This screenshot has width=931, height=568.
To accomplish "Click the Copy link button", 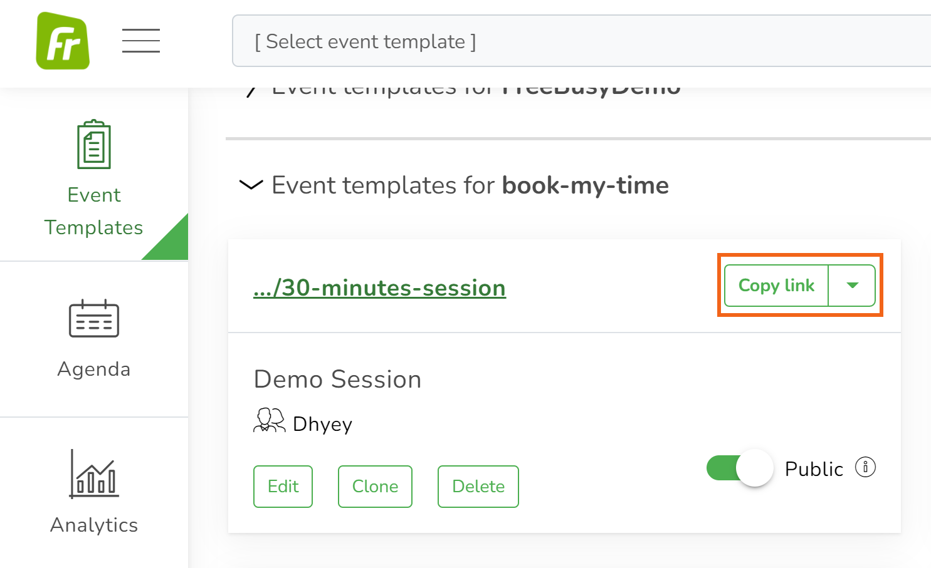I will pyautogui.click(x=776, y=286).
